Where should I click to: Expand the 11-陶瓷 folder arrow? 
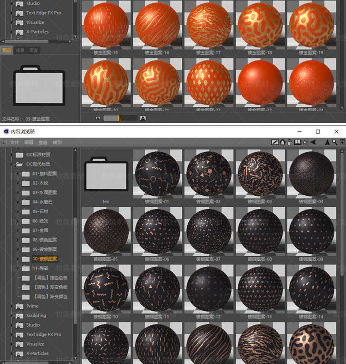(18, 268)
